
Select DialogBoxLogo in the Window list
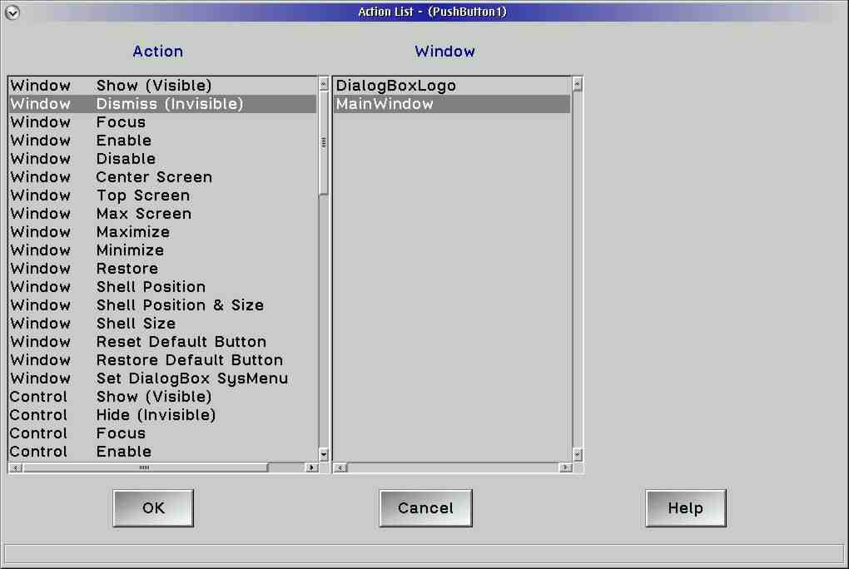(452, 86)
